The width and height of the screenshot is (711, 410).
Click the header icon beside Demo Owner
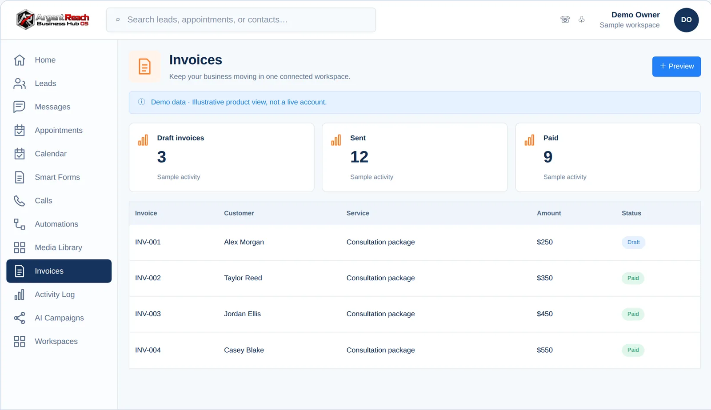click(582, 20)
